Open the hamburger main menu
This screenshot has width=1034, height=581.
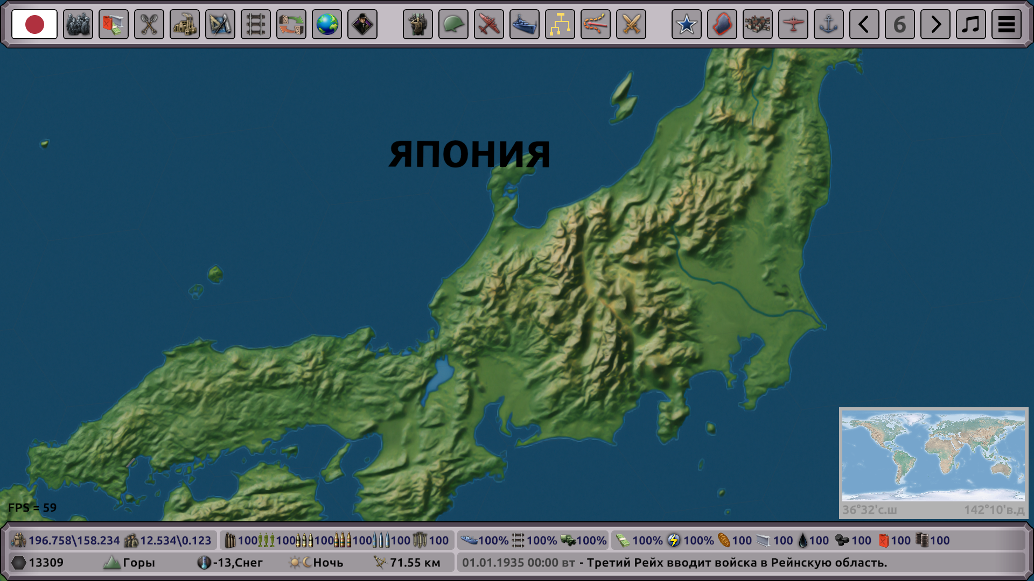[x=1007, y=24]
